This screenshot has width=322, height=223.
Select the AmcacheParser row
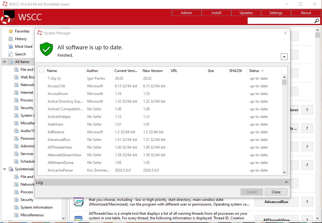point(159,170)
